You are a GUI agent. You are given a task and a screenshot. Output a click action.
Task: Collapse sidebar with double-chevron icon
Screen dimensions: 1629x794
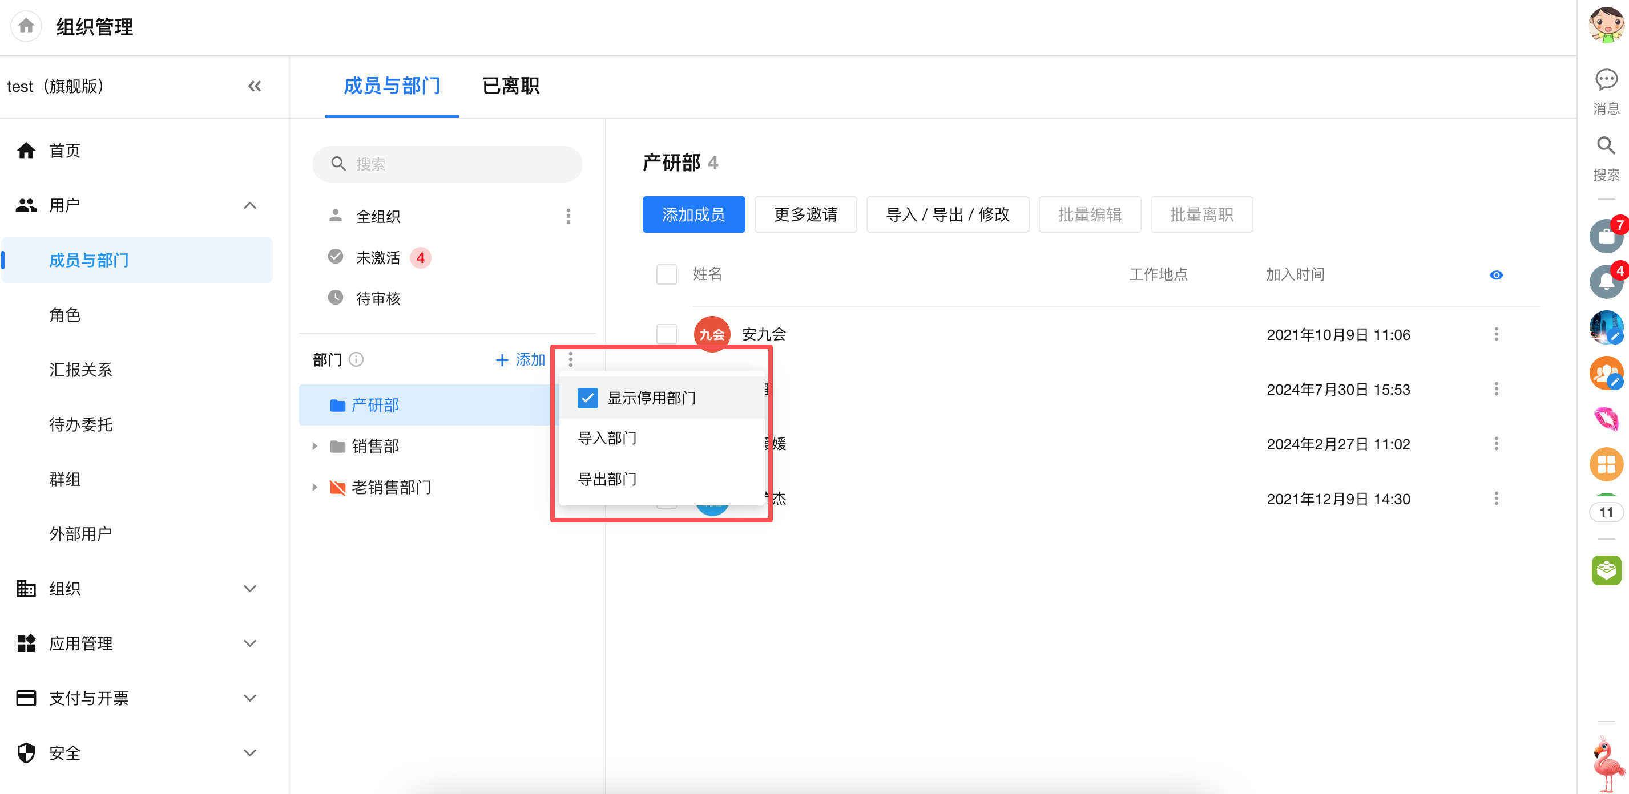[254, 86]
